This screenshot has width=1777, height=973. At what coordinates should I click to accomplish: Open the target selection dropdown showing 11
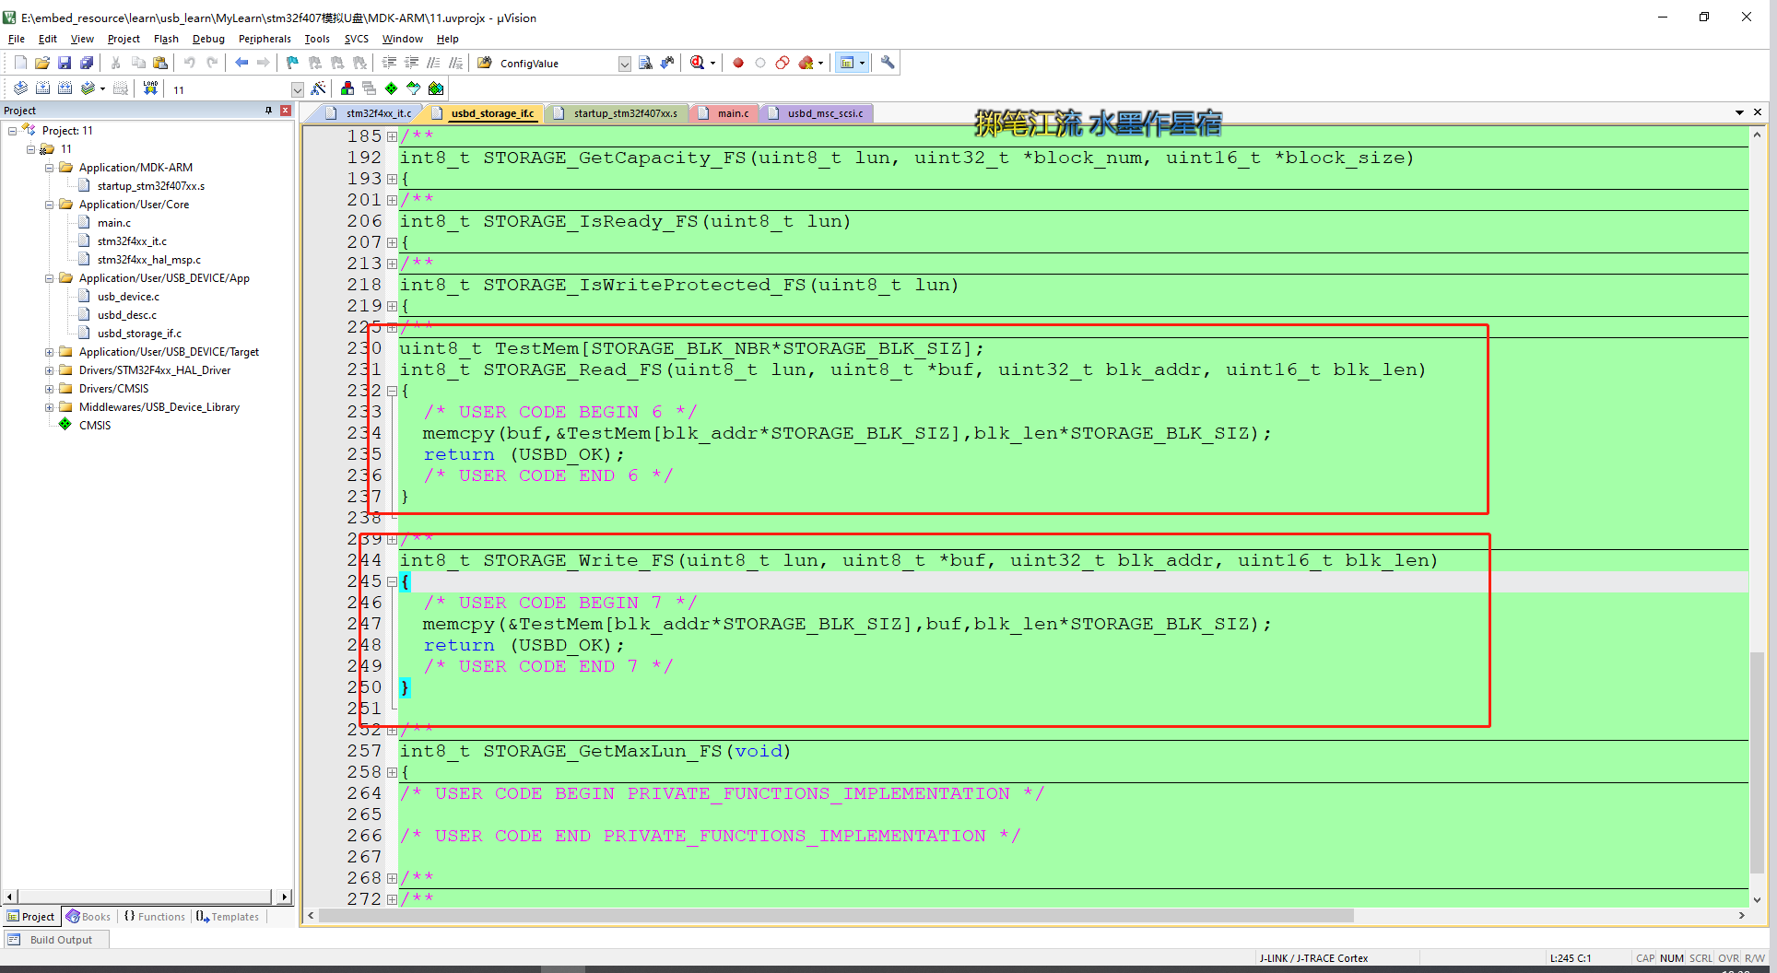tap(297, 88)
